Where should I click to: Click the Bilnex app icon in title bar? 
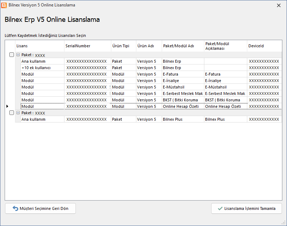[4, 5]
